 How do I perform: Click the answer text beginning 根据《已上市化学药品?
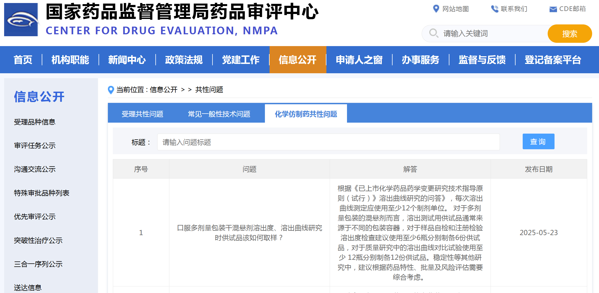[410, 233]
